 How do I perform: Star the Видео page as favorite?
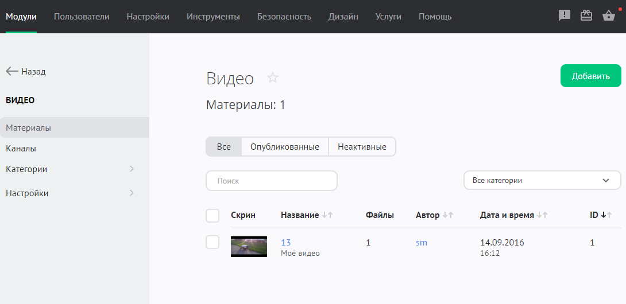pos(273,78)
